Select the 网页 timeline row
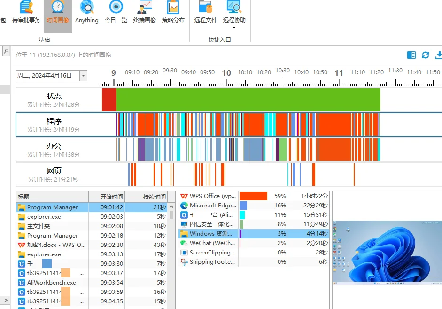 click(229, 174)
